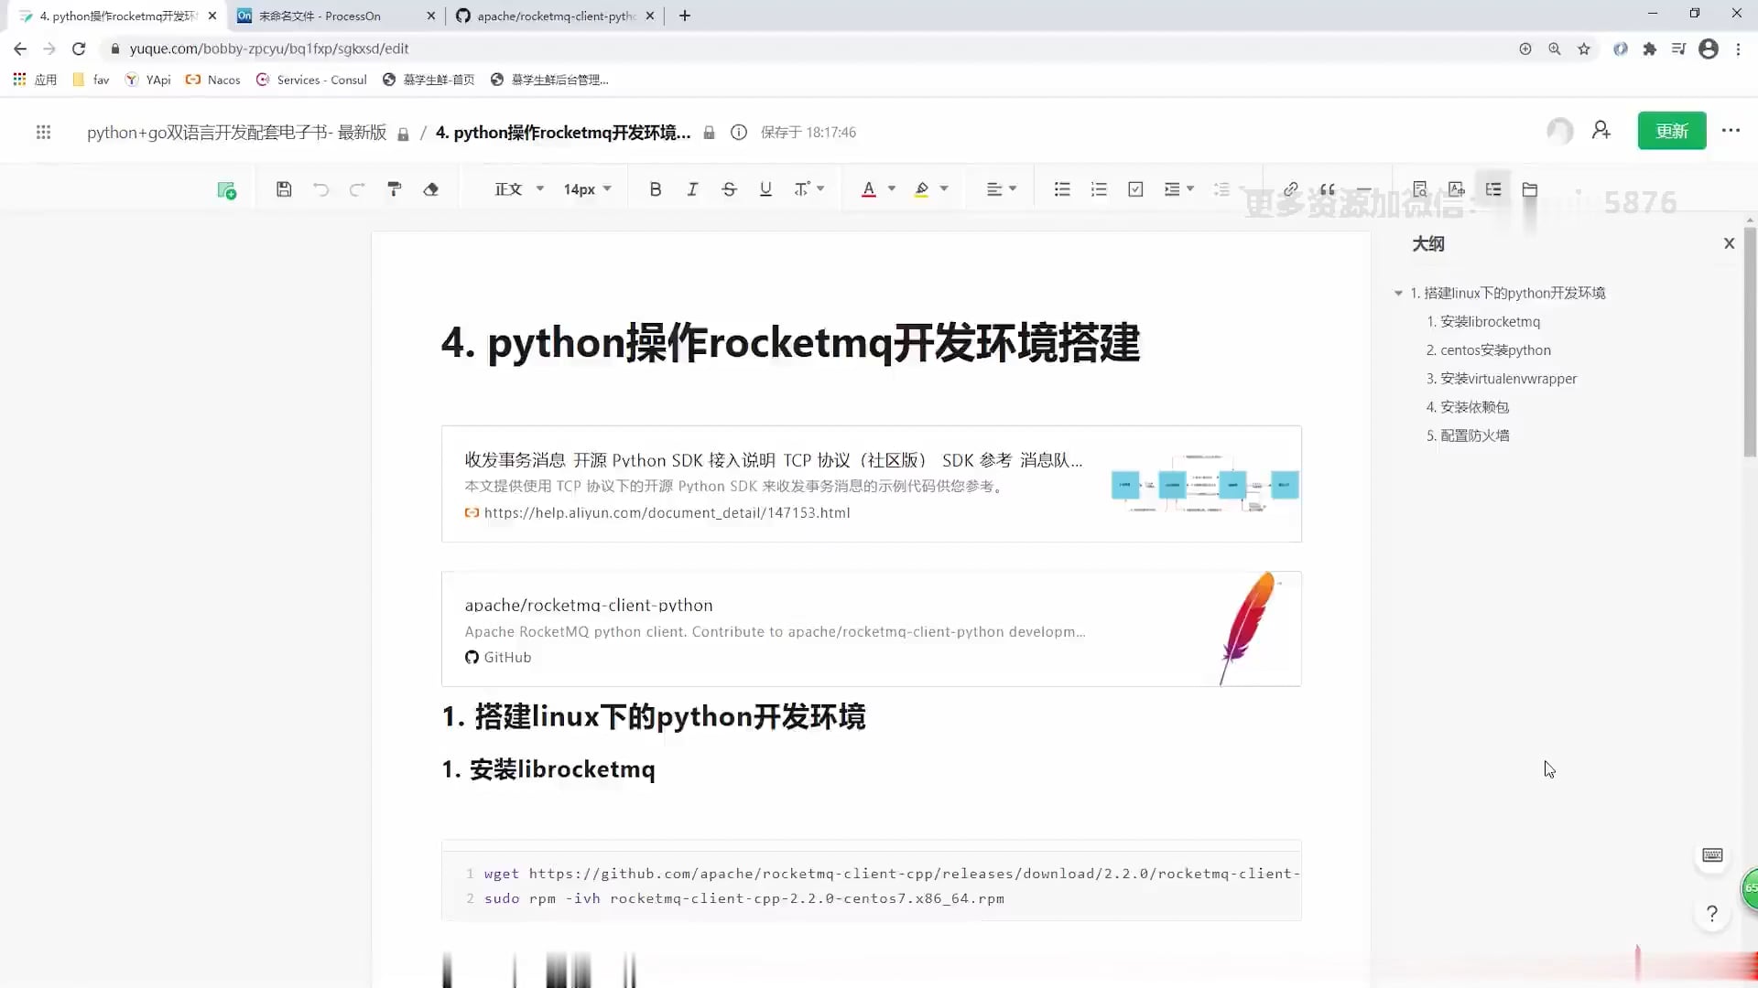Insert a hyperlink
The image size is (1758, 988).
pyautogui.click(x=1291, y=188)
